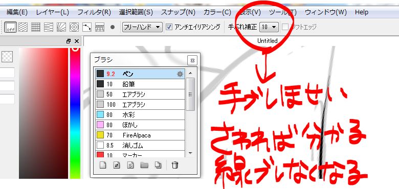The image size is (399, 189).
Task: Create a new brush with page icon
Action: [x=102, y=165]
